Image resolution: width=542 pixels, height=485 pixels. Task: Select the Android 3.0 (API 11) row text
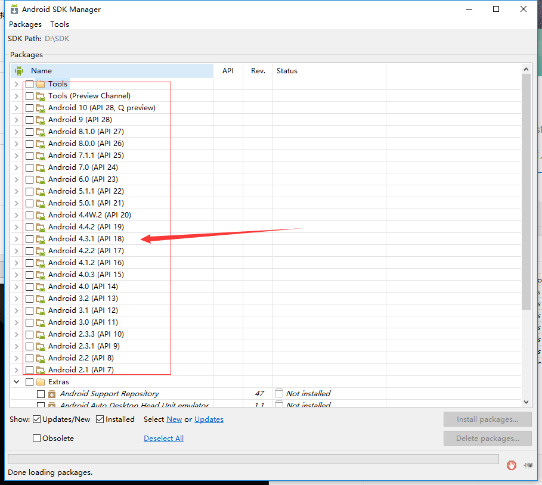[83, 322]
